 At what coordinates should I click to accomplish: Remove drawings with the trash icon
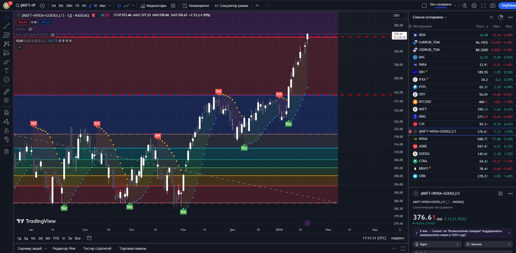pos(7,151)
